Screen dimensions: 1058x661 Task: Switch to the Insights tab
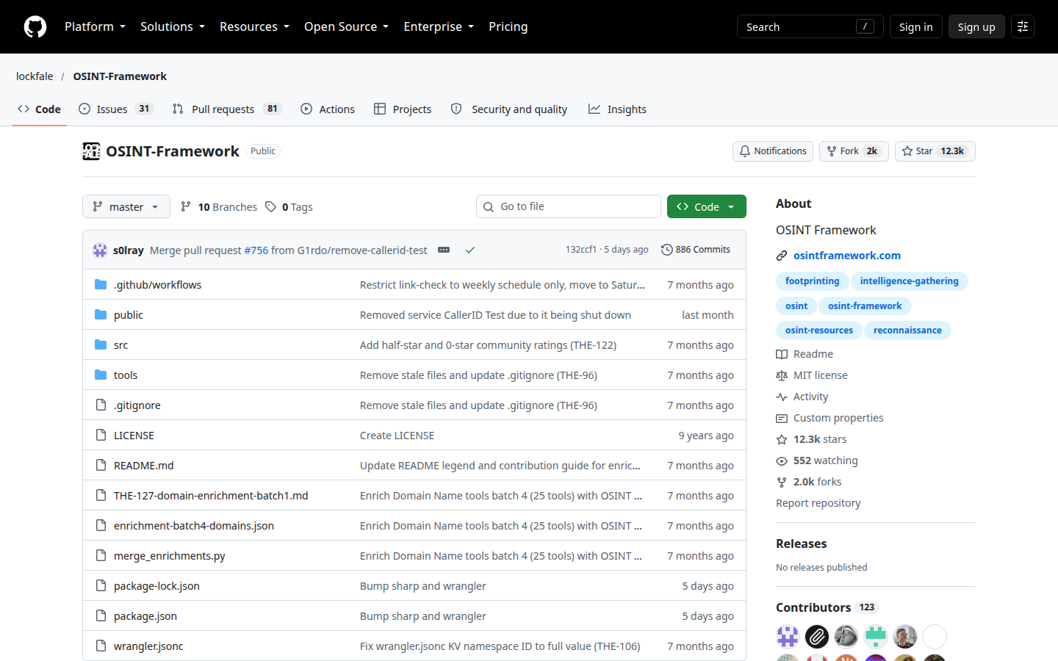coord(617,109)
